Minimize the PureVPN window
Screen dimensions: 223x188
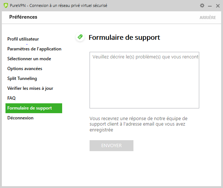210,6
